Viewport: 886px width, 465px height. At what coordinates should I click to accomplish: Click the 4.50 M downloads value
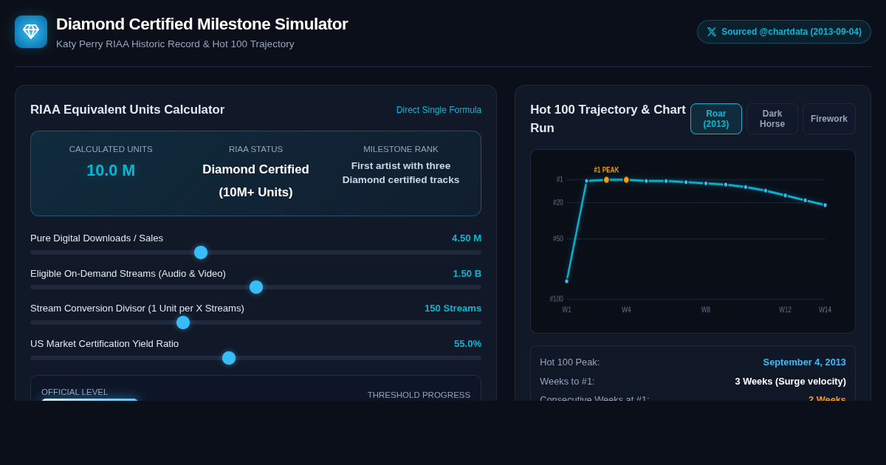coord(467,238)
